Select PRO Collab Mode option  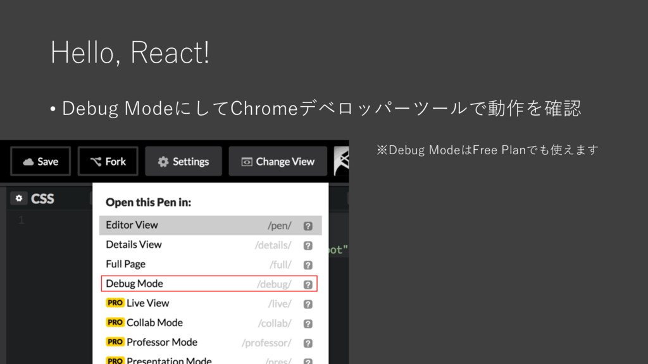coord(210,323)
